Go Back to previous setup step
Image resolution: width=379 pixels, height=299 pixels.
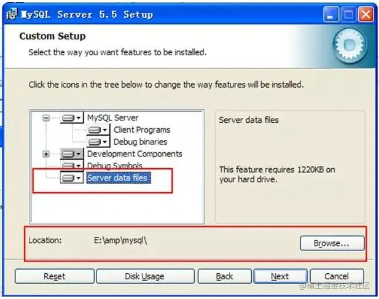coord(225,276)
